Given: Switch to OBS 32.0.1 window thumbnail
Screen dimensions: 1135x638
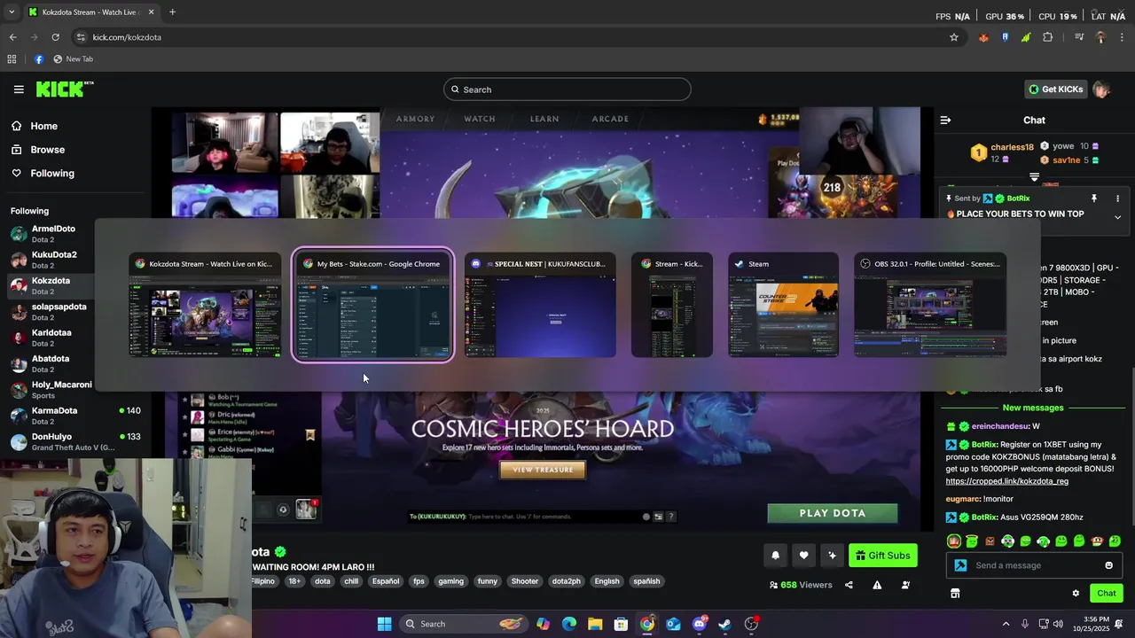Looking at the screenshot, I should (x=930, y=306).
